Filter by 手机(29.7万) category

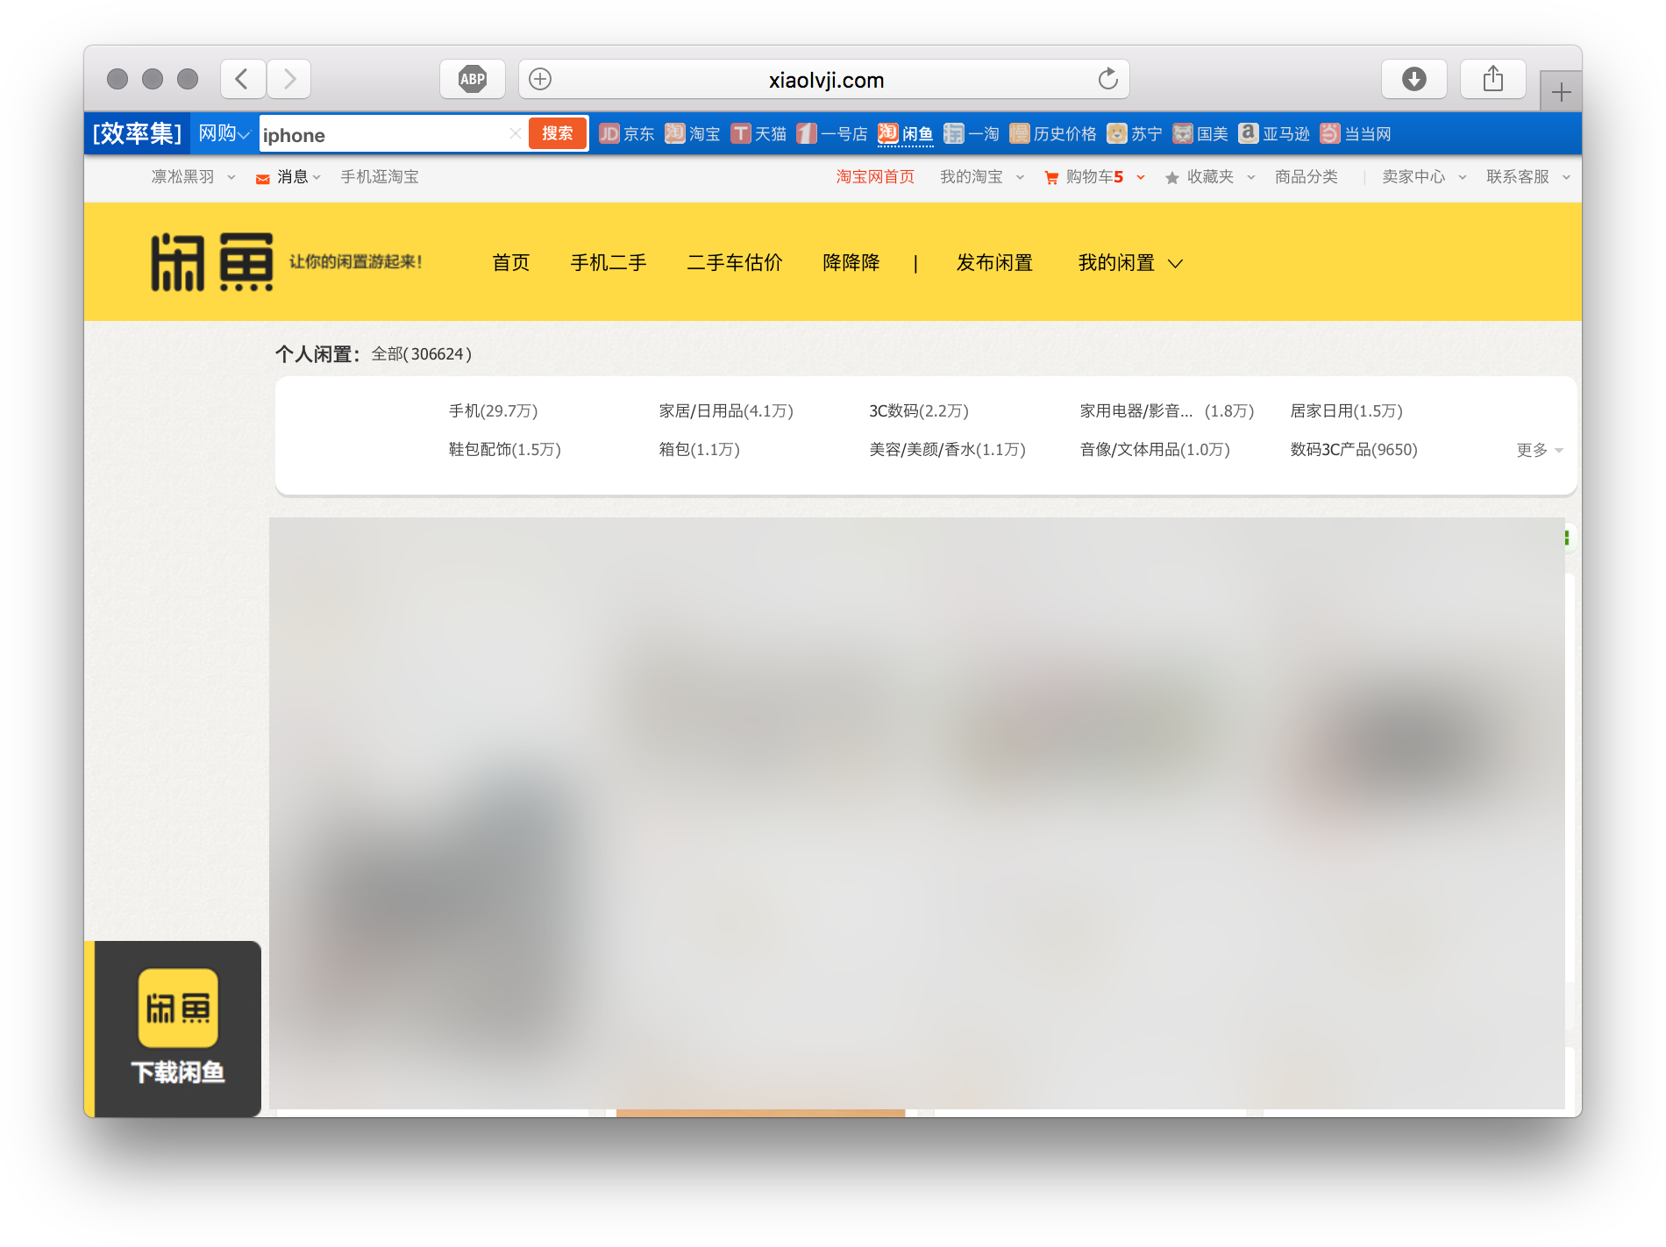(x=494, y=411)
